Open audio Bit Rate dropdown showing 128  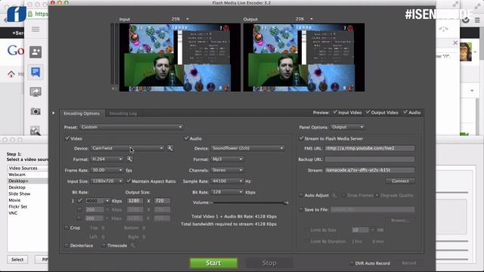tap(227, 192)
